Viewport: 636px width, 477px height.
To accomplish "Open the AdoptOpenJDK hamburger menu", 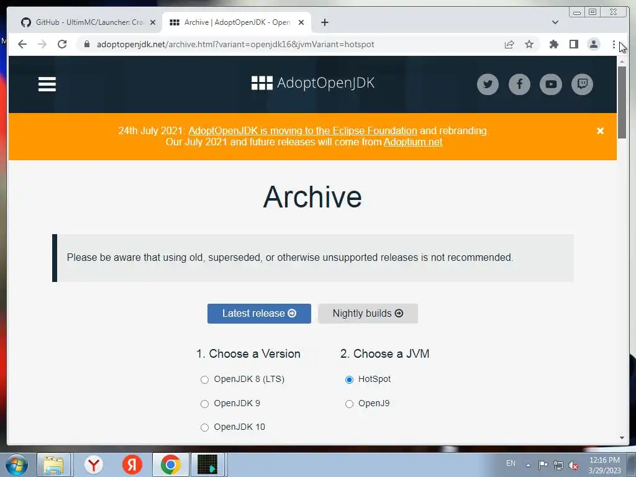I will pos(47,84).
